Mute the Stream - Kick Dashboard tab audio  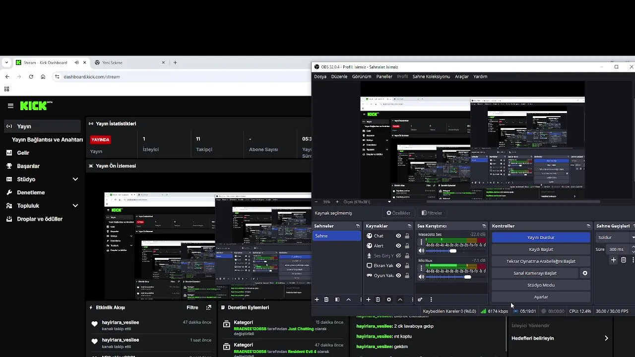(77, 62)
